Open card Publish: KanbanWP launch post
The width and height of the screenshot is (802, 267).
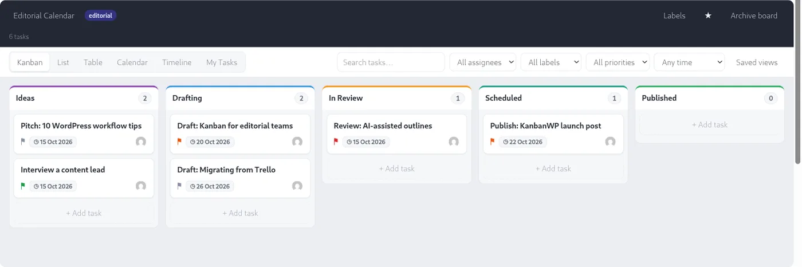click(553, 133)
